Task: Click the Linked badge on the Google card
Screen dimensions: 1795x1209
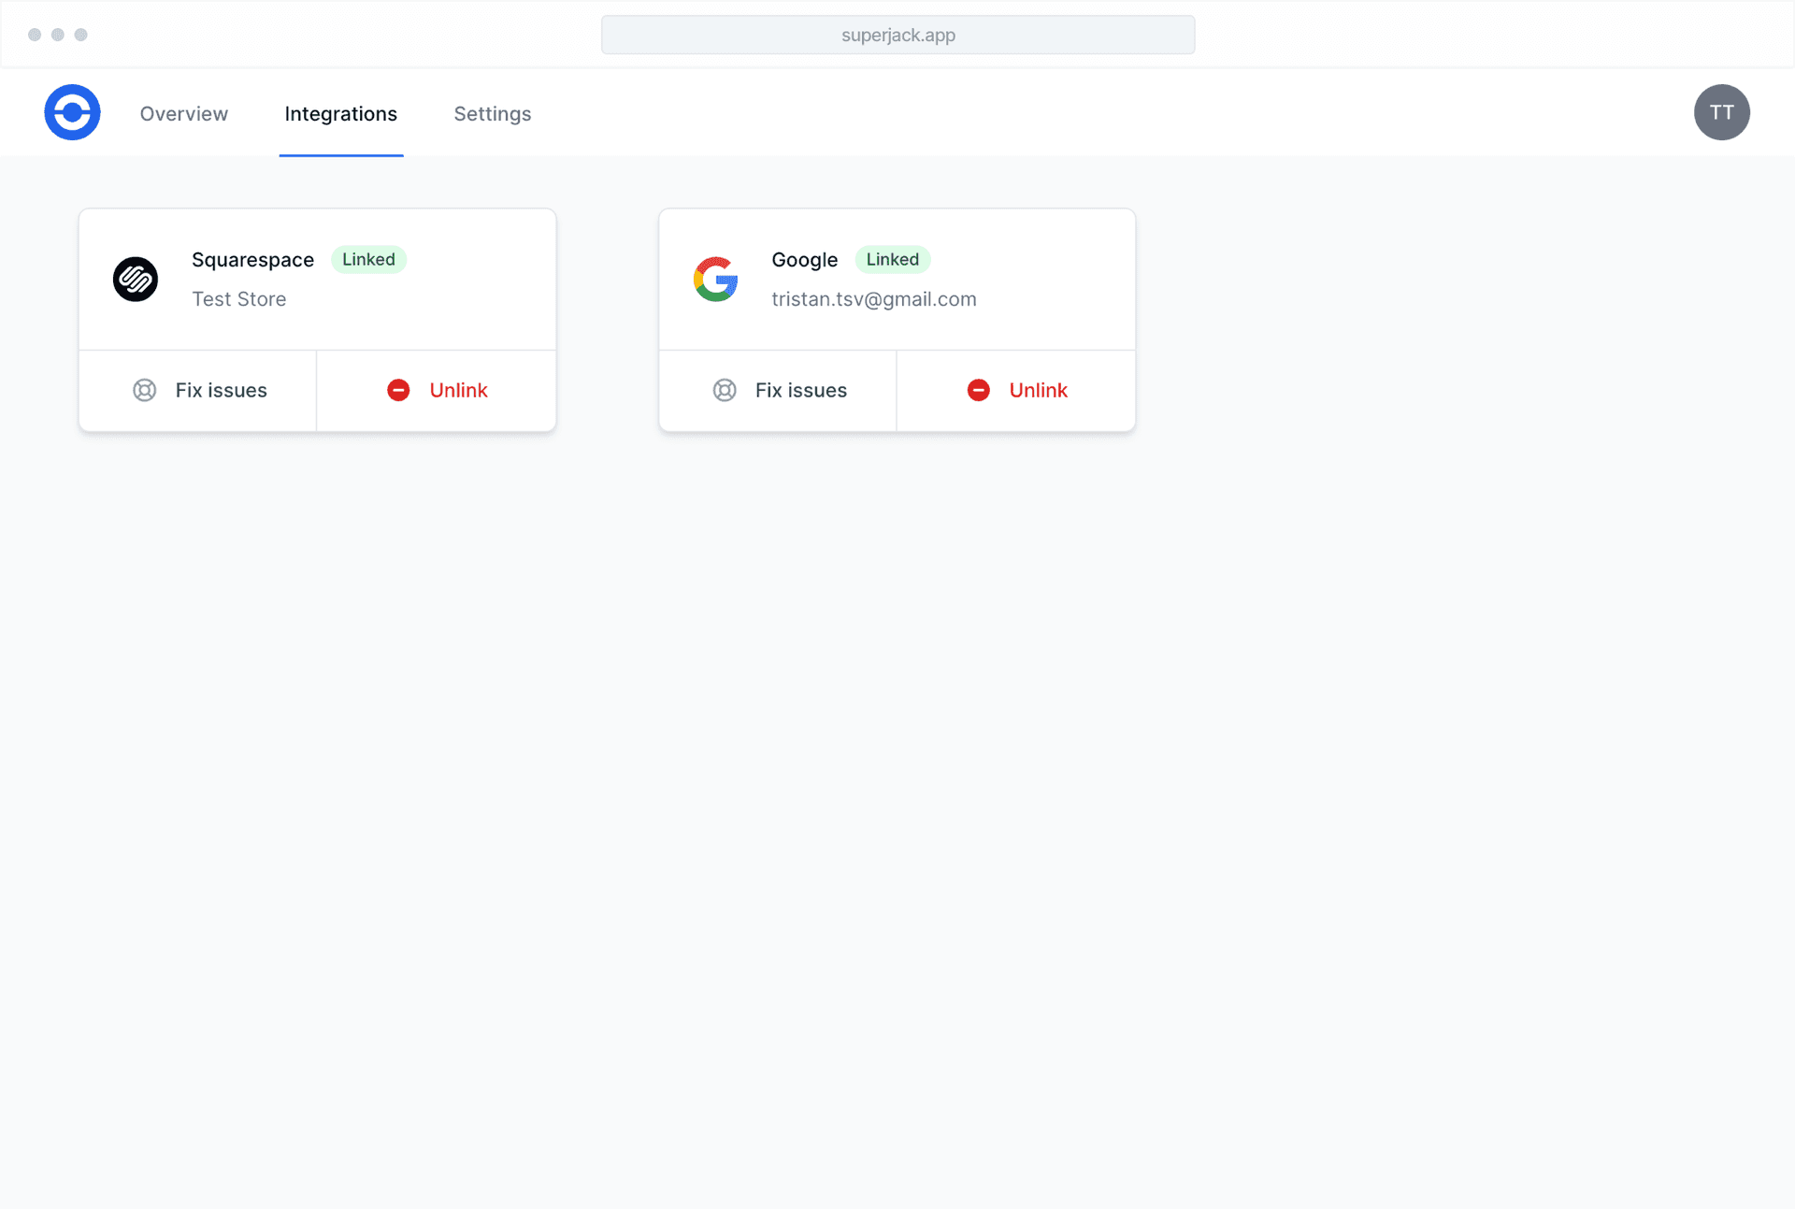Action: (892, 259)
